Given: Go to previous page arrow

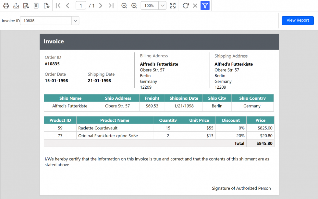Looking at the screenshot, I should pos(68,6).
